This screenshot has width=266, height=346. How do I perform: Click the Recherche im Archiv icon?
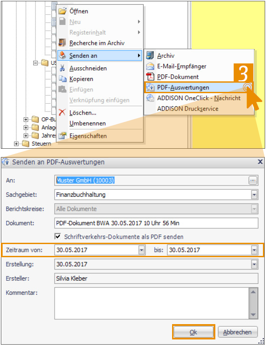tap(62, 42)
